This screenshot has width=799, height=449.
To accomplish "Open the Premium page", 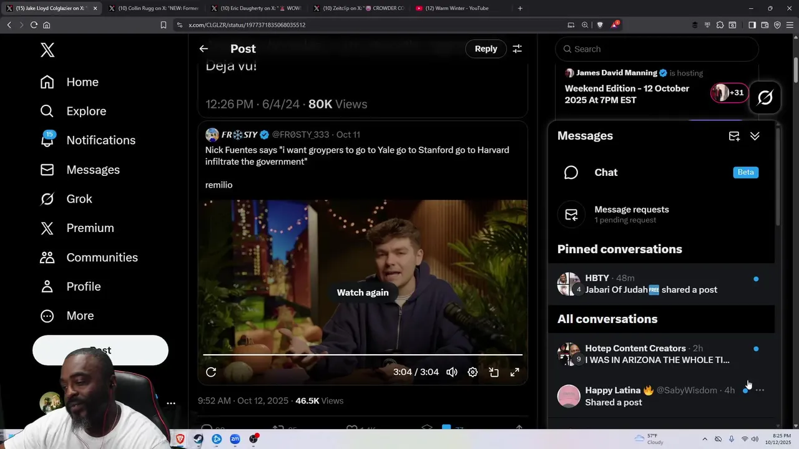I will click(77, 228).
